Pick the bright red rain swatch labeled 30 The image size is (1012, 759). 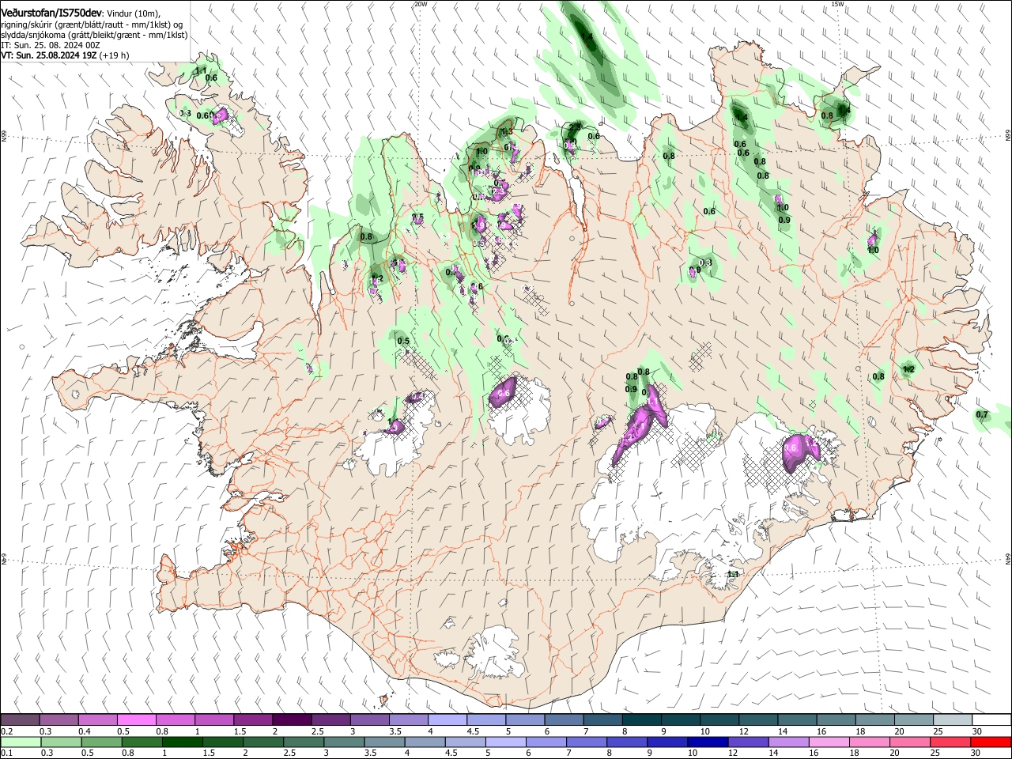(990, 742)
